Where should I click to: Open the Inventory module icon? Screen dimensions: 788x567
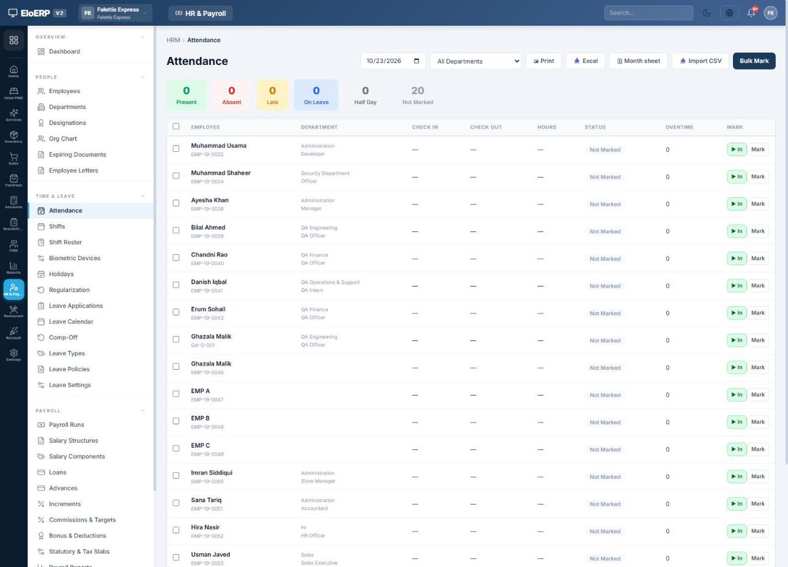click(x=13, y=137)
